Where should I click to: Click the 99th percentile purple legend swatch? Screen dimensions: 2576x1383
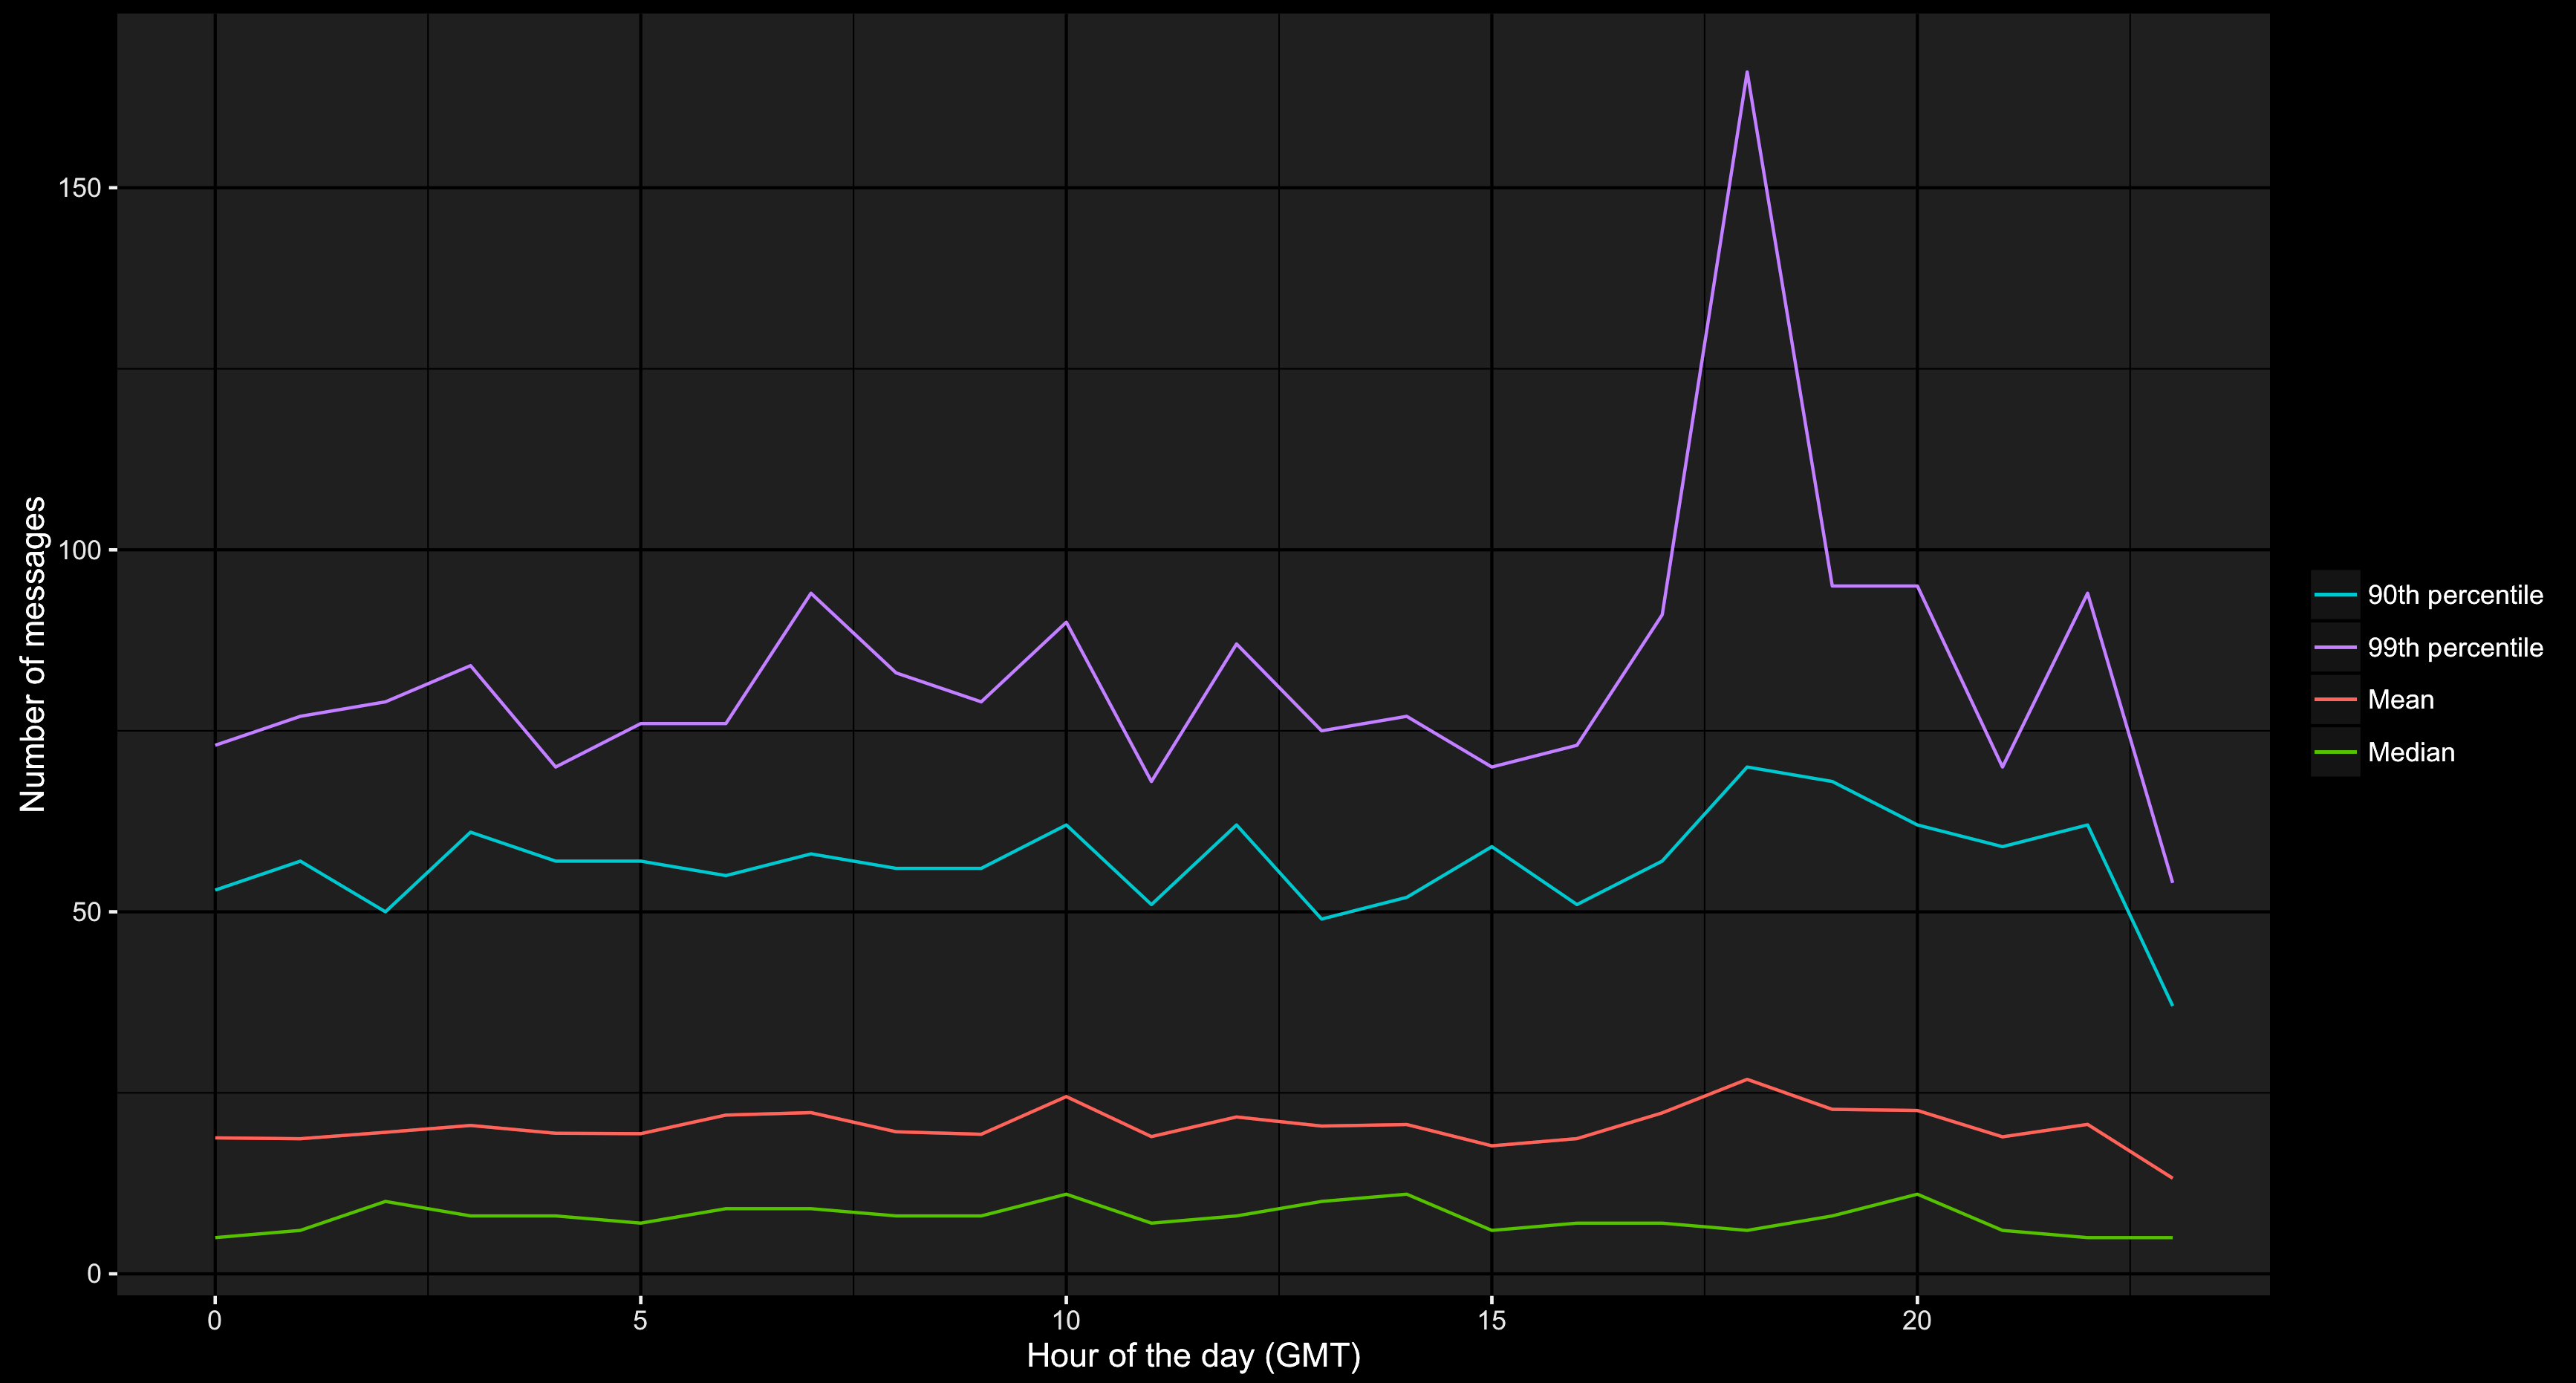pos(2335,648)
